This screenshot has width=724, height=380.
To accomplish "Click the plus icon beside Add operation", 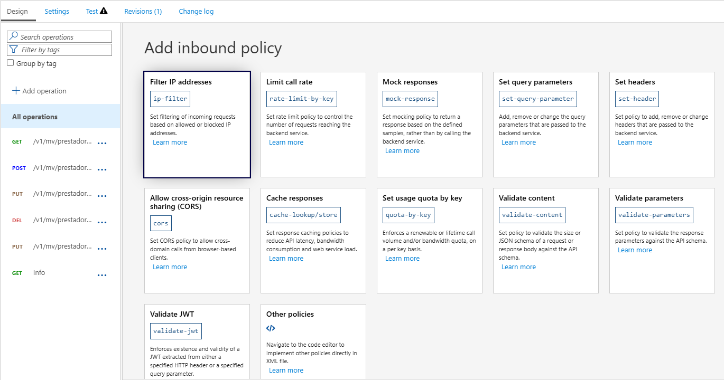I will coord(16,91).
